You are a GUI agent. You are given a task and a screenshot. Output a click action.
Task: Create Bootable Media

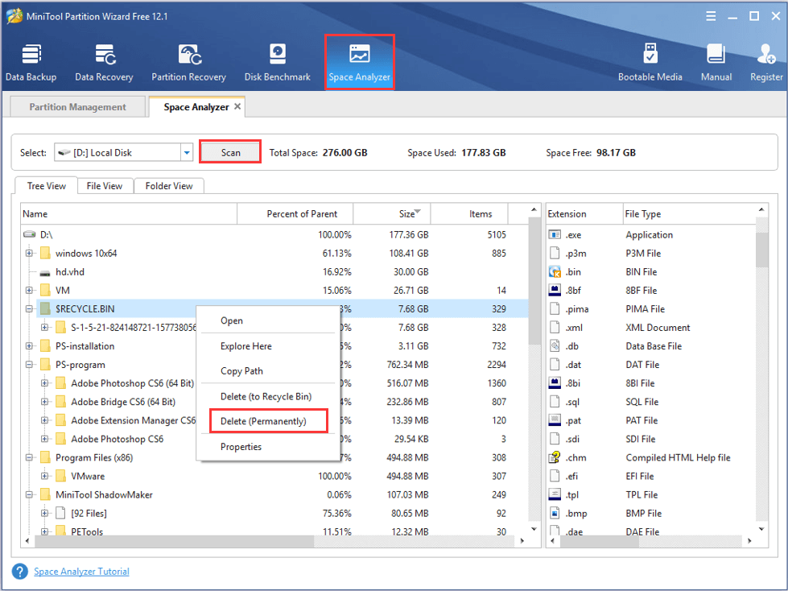[650, 62]
